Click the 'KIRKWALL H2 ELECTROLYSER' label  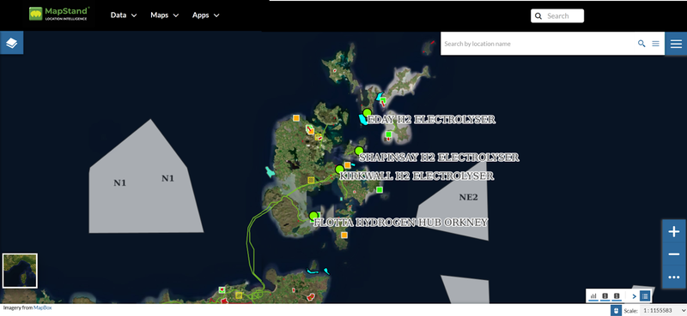click(x=416, y=176)
